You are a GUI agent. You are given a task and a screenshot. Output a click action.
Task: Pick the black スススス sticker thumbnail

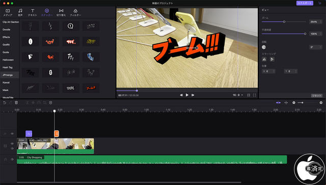pyautogui.click(x=31, y=72)
